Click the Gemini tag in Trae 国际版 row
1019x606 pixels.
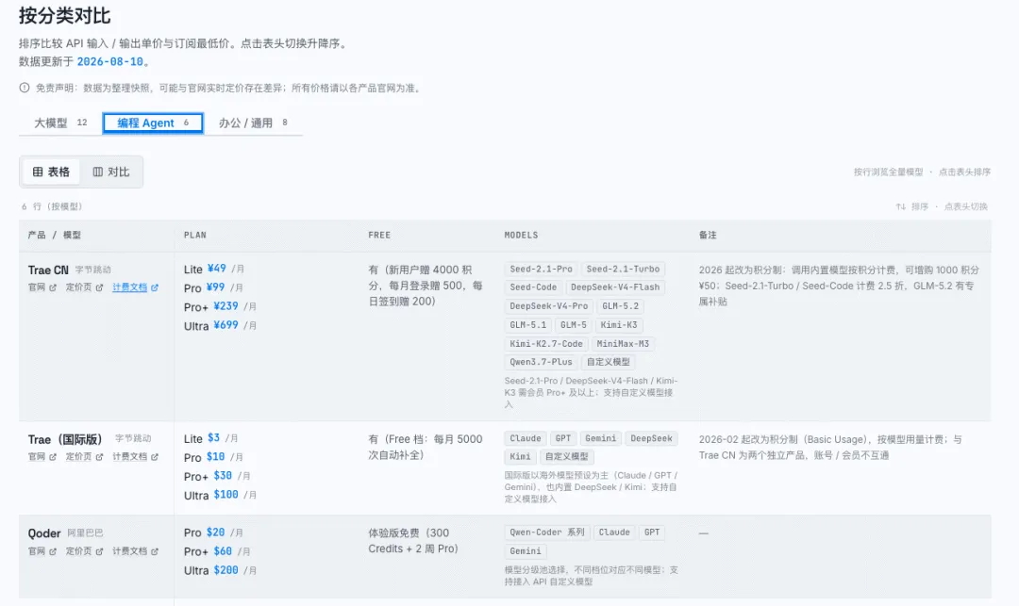(600, 438)
